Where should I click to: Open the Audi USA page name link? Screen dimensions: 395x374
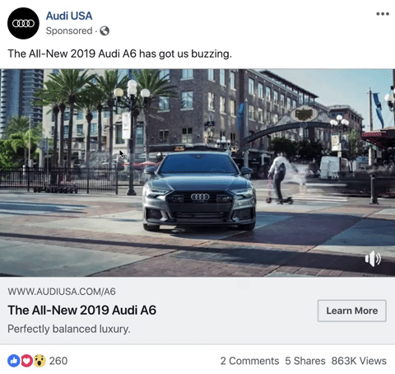click(x=69, y=16)
